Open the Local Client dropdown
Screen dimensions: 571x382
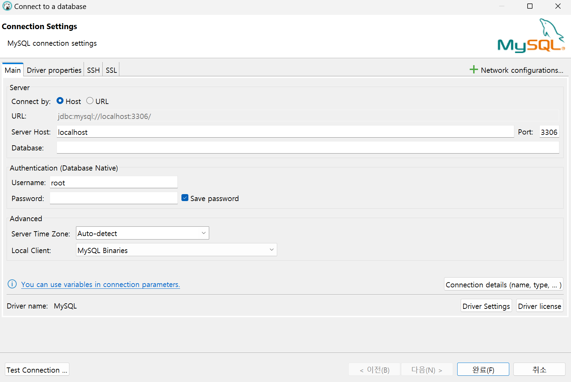click(x=272, y=250)
